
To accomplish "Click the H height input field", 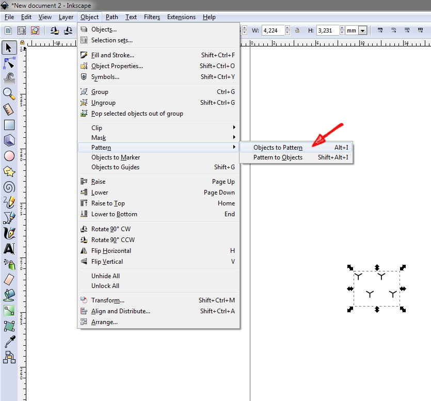I will coord(328,30).
